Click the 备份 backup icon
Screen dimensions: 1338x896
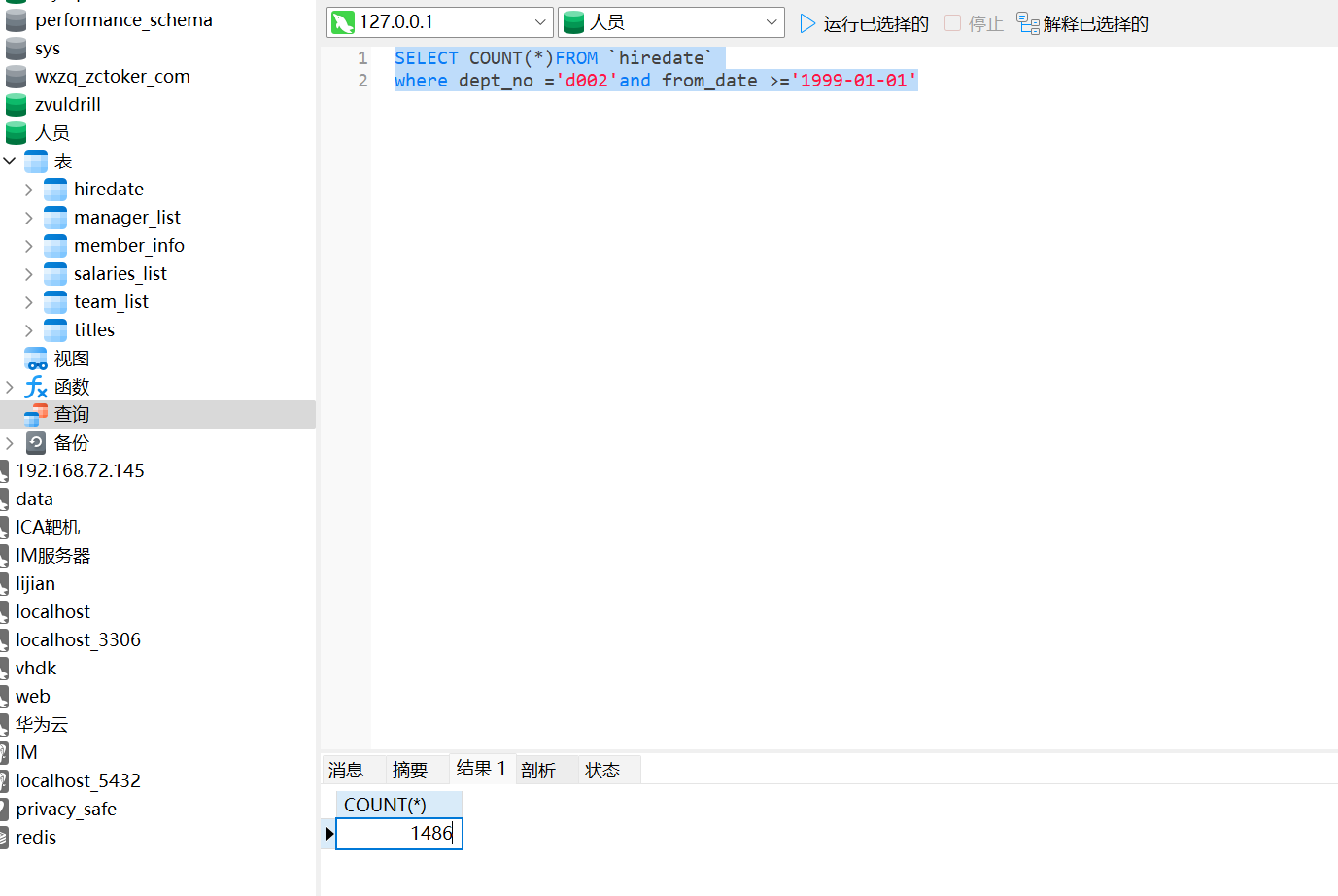point(36,443)
